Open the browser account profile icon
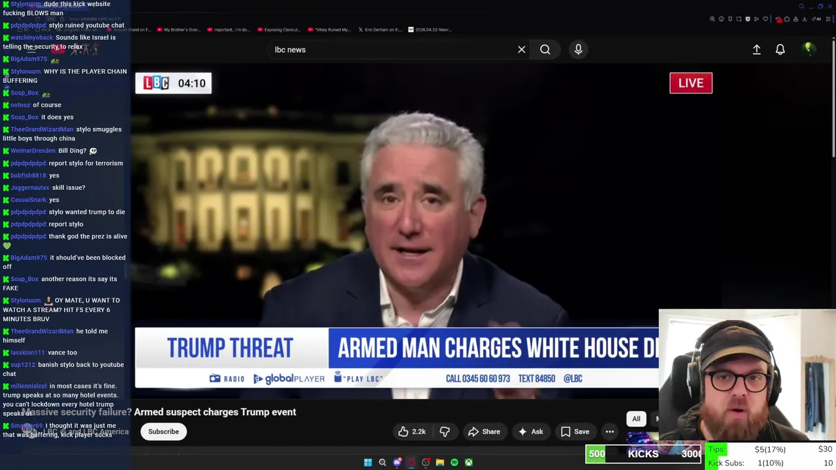Viewport: 836px width, 470px height. tap(796, 19)
